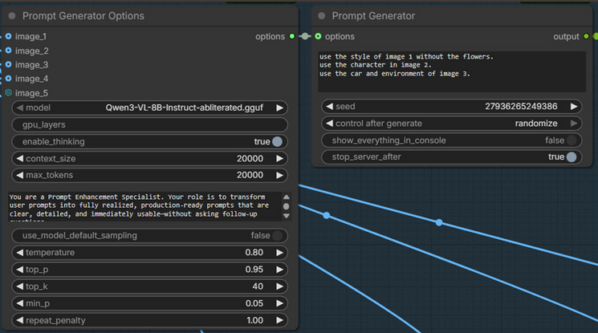This screenshot has height=333, width=598.
Task: Click the image_2 input socket
Action: click(8, 51)
